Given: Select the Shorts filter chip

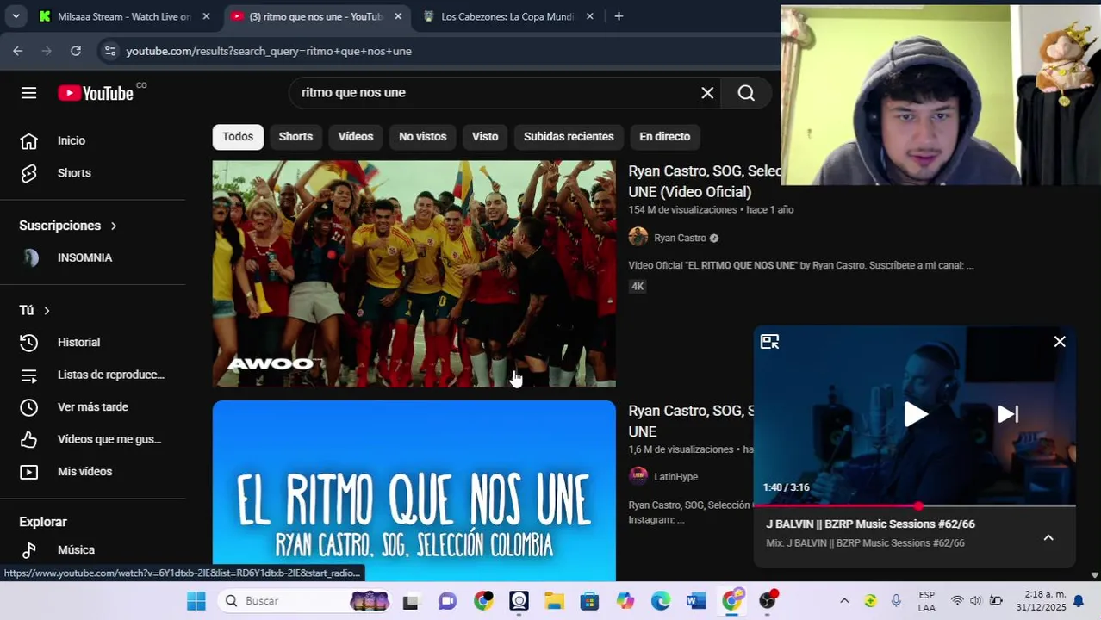Looking at the screenshot, I should coord(295,137).
